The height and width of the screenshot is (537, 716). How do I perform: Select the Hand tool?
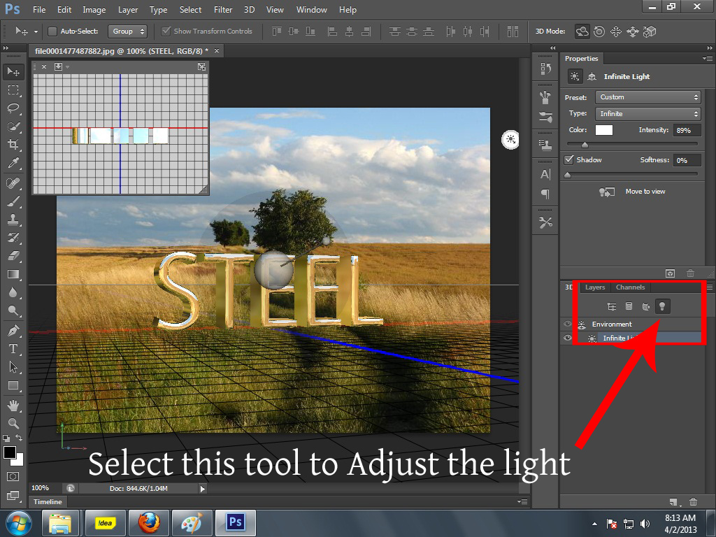13,404
